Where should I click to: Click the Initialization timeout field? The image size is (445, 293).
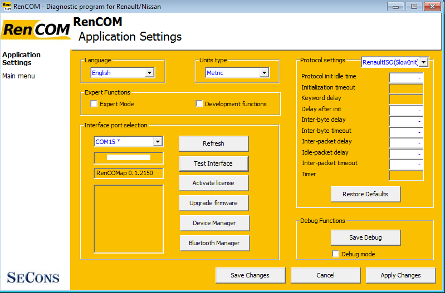[406, 89]
